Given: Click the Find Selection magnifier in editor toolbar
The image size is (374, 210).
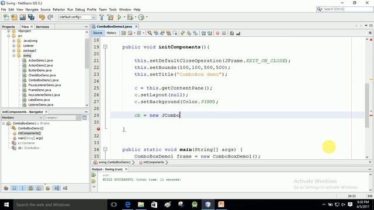Looking at the screenshot, I should tap(150, 33).
